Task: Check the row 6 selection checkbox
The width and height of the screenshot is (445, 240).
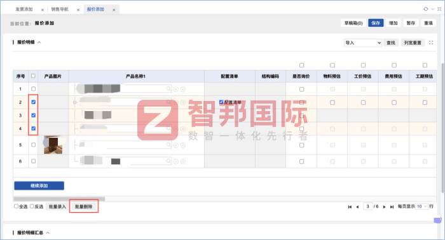Action: click(33, 161)
